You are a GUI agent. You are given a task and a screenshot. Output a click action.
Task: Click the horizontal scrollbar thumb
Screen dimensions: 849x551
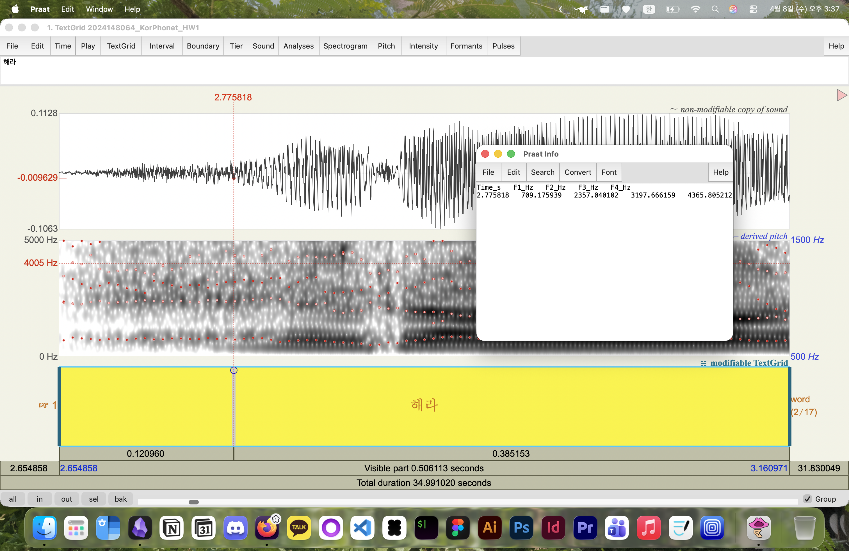[193, 502]
